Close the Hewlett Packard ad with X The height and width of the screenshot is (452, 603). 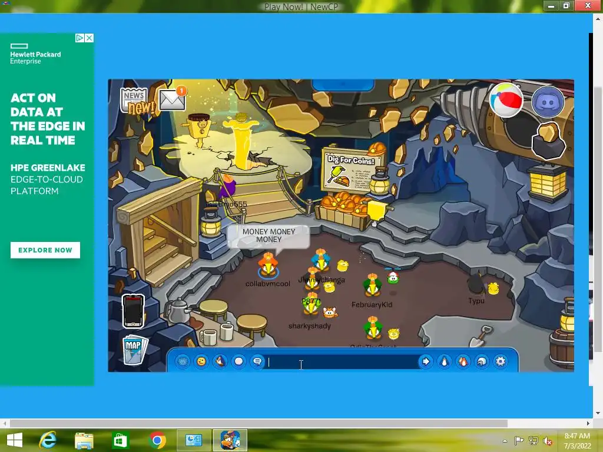pyautogui.click(x=90, y=38)
